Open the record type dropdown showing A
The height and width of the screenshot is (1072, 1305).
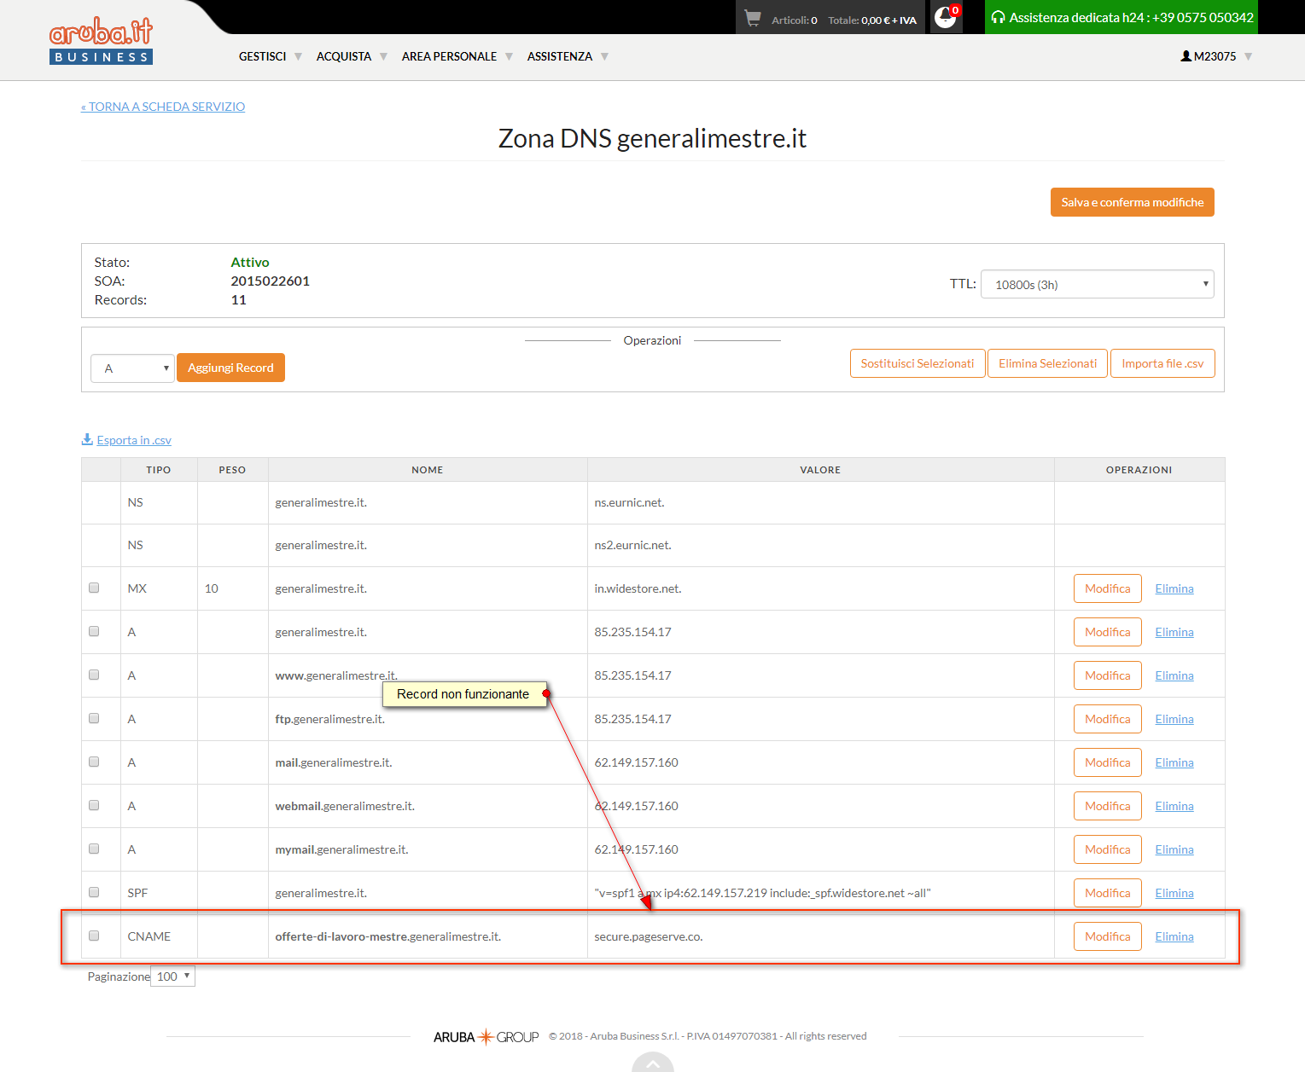132,368
